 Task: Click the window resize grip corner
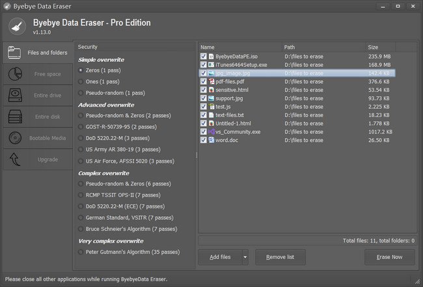tap(417, 281)
